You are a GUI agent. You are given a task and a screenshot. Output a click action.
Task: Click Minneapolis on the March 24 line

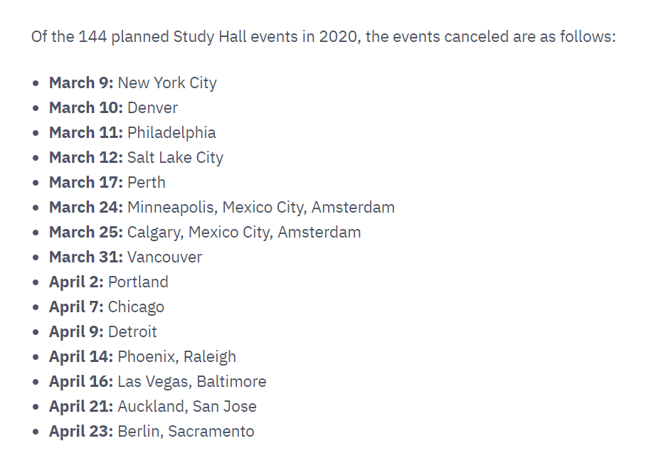(x=170, y=208)
